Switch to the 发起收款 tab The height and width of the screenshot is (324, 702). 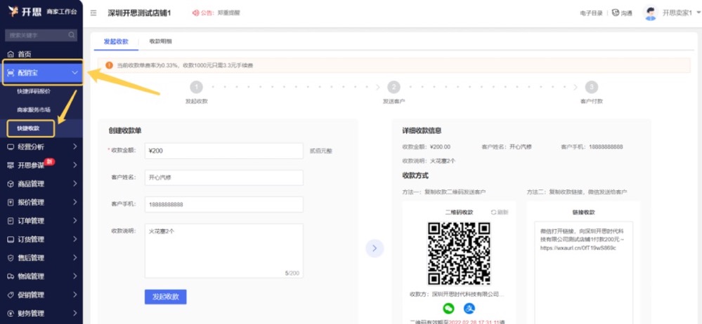(x=116, y=41)
